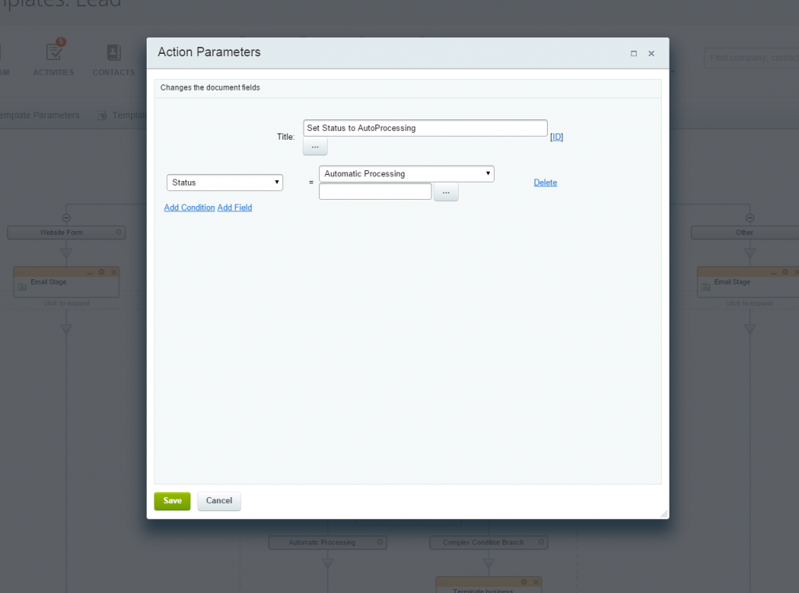Open the Automatic Processing value dropdown

click(407, 174)
